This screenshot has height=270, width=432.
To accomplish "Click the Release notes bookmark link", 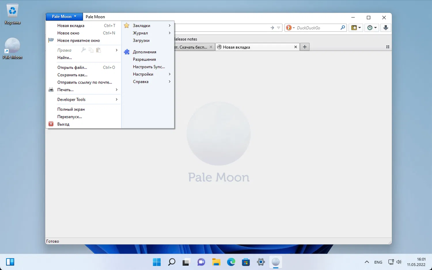I will (186, 39).
